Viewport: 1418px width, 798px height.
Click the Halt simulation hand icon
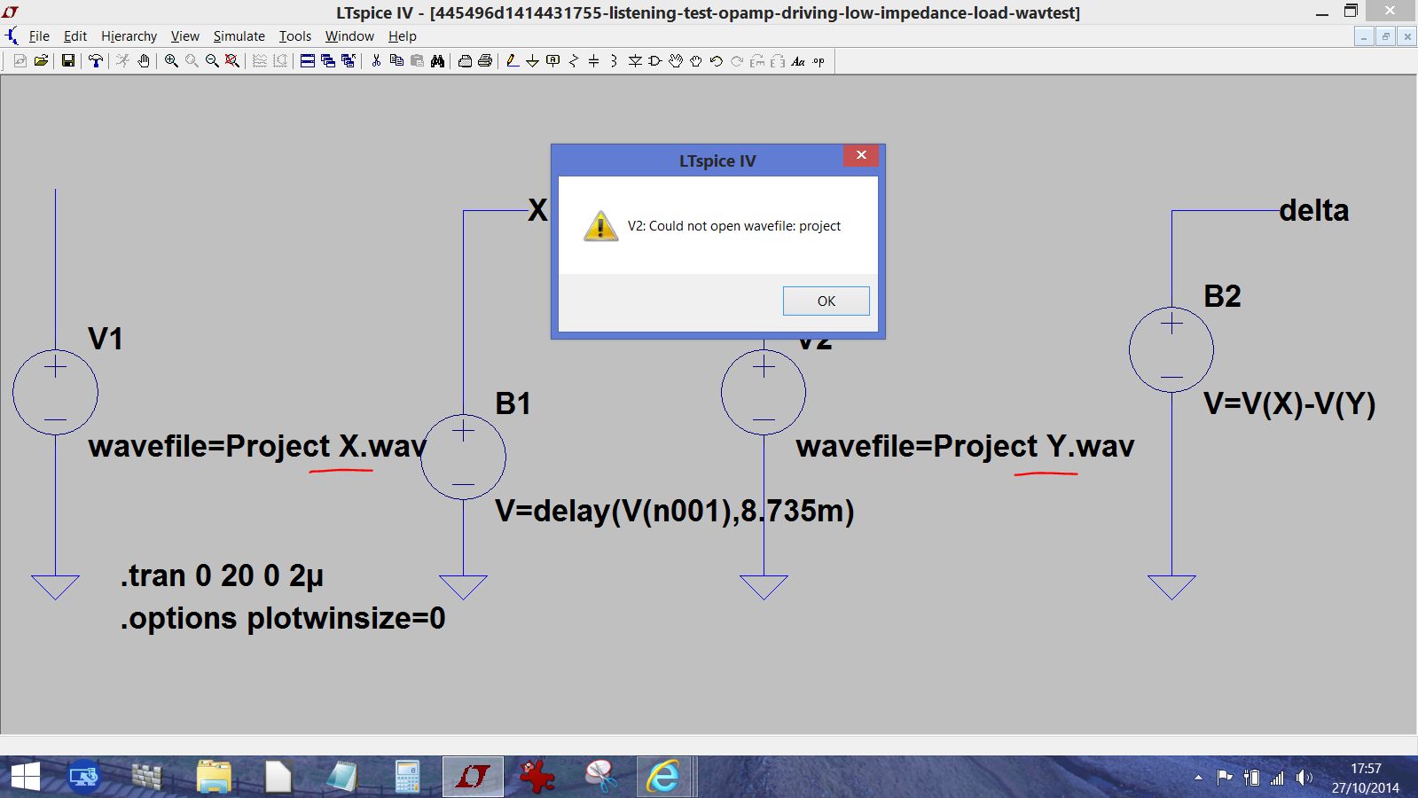(143, 60)
